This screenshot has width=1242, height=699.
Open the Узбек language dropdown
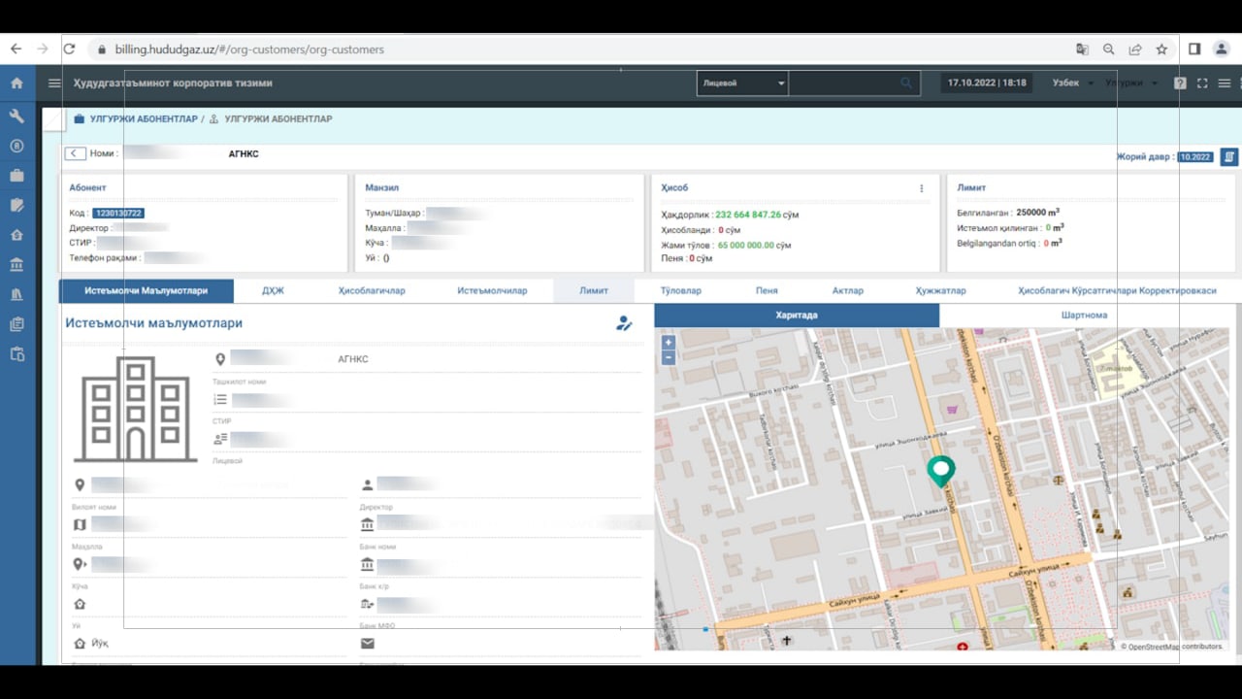click(1072, 83)
